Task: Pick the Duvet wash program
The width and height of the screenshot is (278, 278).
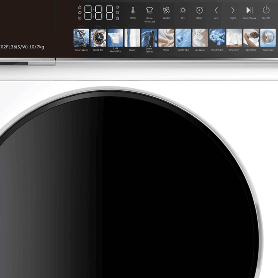Action: 132,38
